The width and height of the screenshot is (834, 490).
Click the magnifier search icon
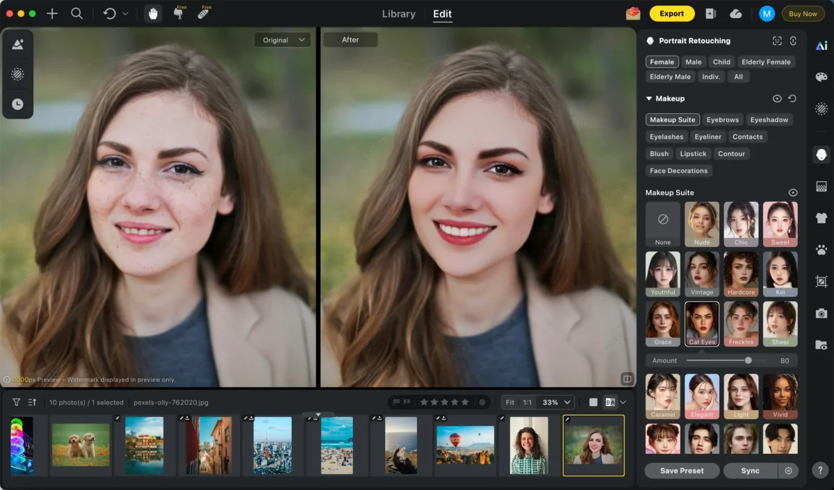(77, 14)
